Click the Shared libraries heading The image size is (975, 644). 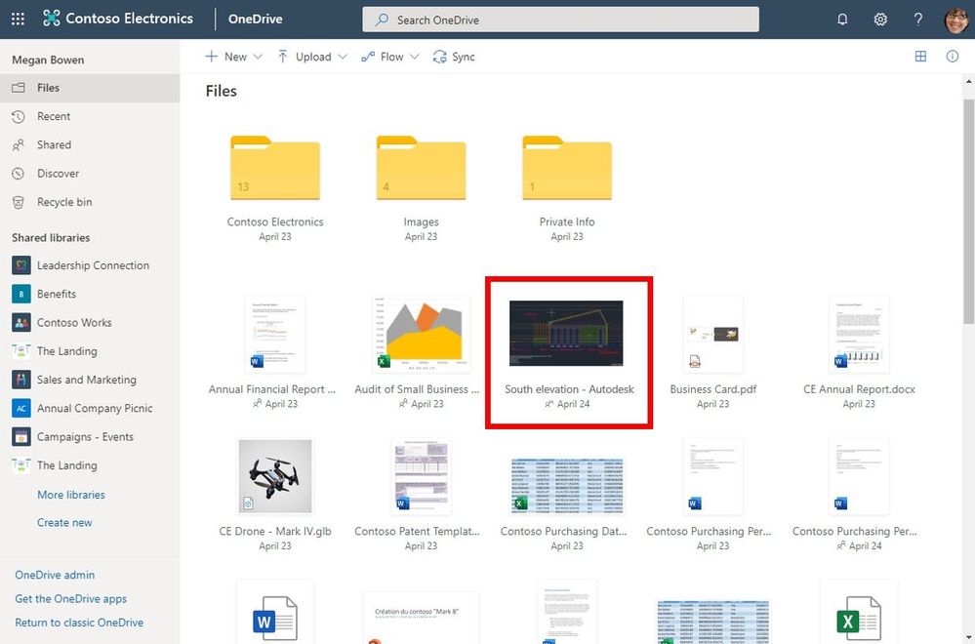51,237
